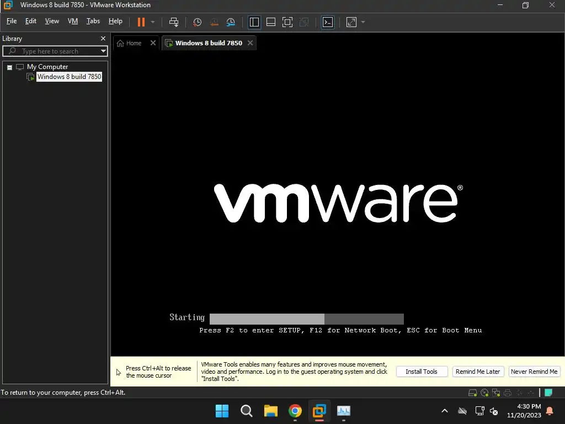Open taskbar Search
565x424 pixels.
247,411
